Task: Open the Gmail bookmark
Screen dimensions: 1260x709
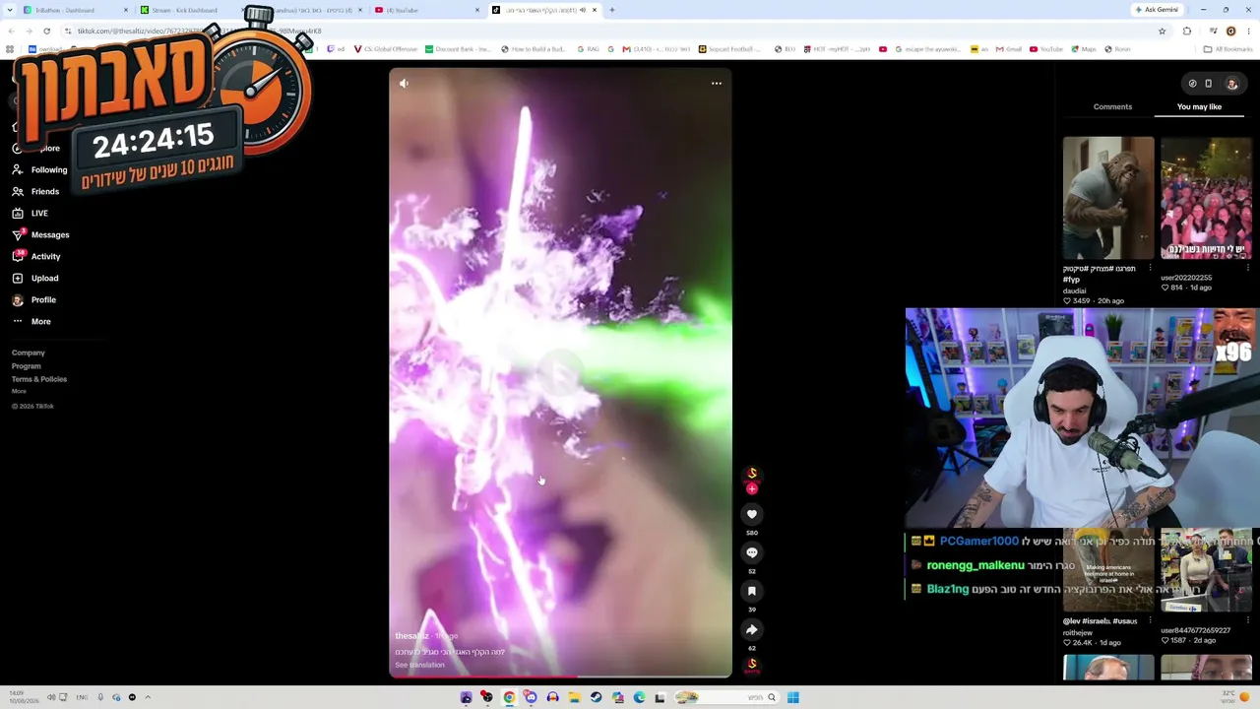Action: (1008, 49)
